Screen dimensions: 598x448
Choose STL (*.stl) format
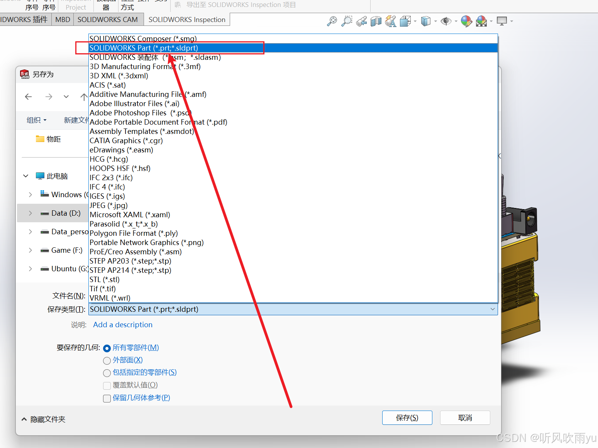pos(293,279)
